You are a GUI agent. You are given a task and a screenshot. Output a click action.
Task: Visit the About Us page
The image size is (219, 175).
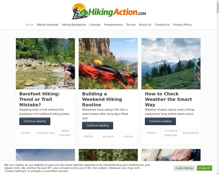pyautogui.click(x=145, y=25)
